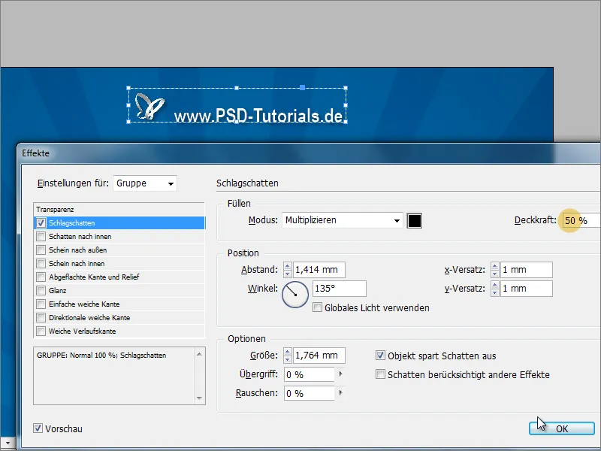Screen dimensions: 601x451
Task: Select Abgeflachte Kante und Relief entry
Action: pos(93,277)
